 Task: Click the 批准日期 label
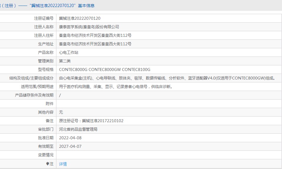[46, 138]
